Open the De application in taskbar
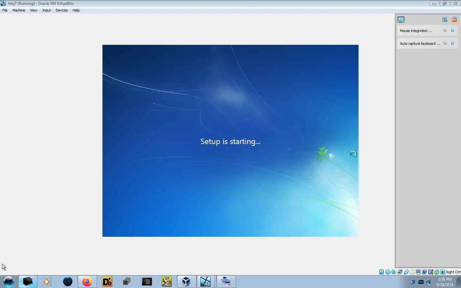Image resolution: width=461 pixels, height=288 pixels. click(107, 282)
